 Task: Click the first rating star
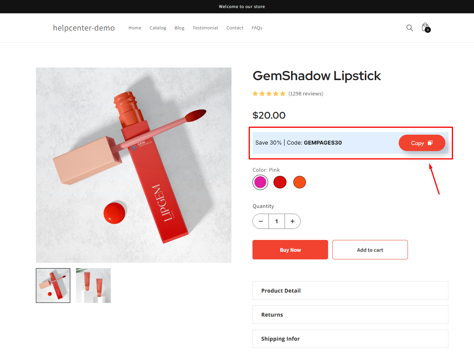[255, 93]
